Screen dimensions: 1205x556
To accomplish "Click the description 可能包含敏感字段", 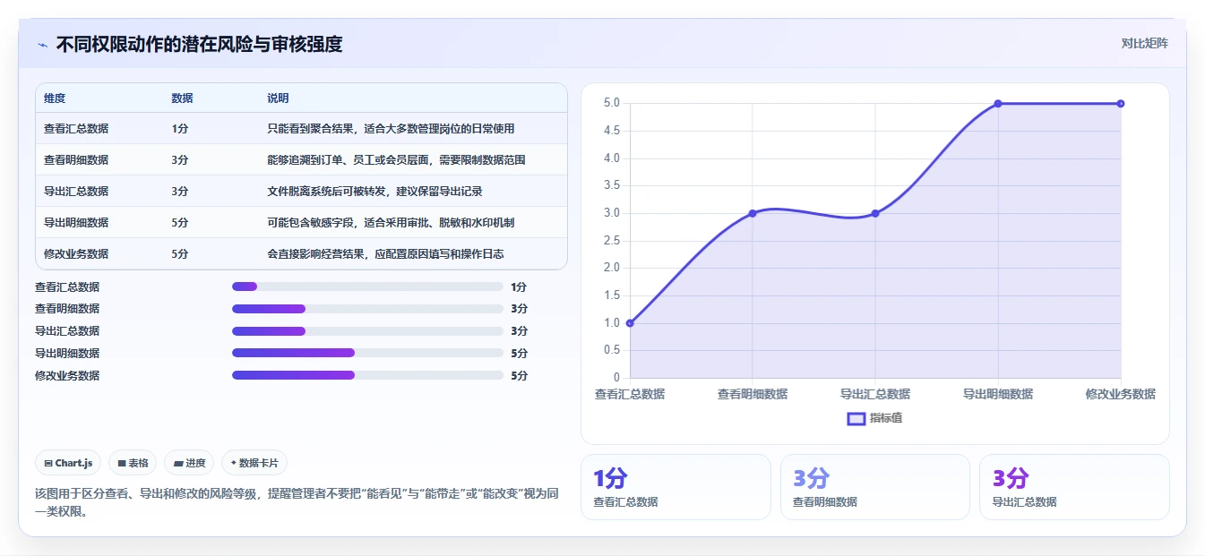I will (391, 222).
